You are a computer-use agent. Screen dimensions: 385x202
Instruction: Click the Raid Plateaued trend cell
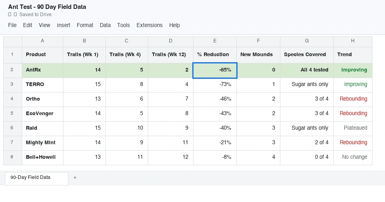[353, 128]
